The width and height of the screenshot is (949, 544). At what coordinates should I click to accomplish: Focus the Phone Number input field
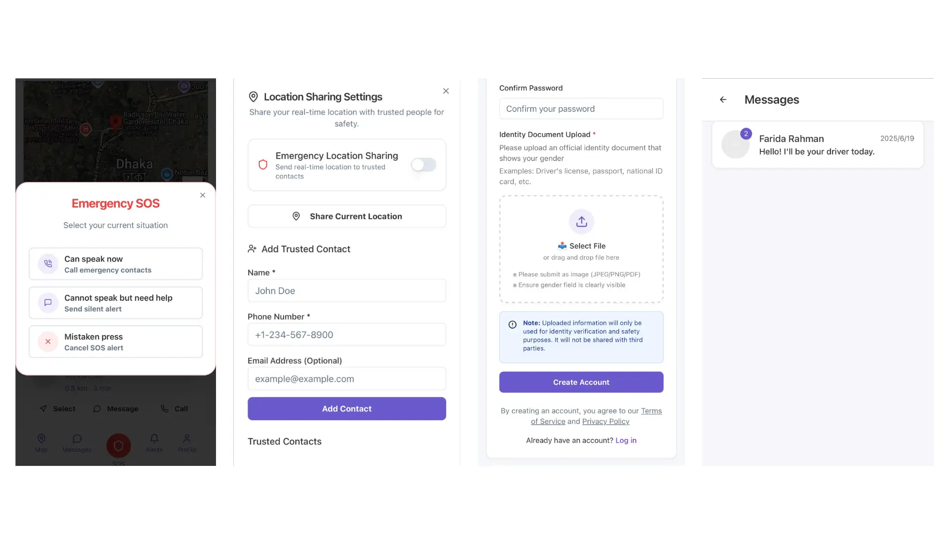click(x=347, y=335)
